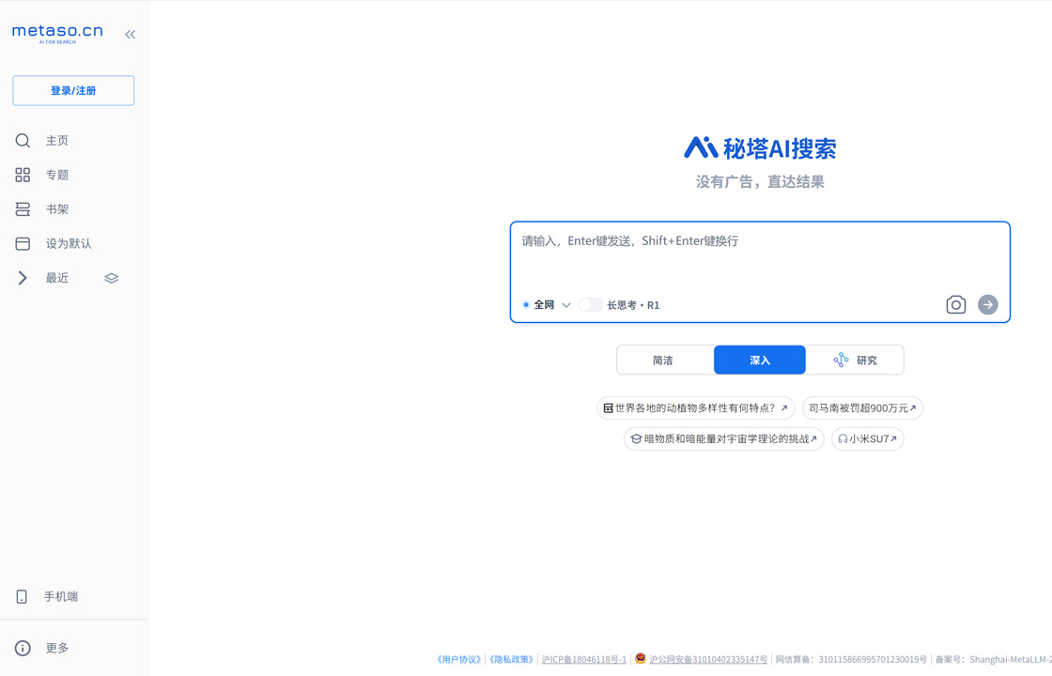Collapse the sidebar with double-chevron icon
1052x676 pixels.
click(x=131, y=34)
